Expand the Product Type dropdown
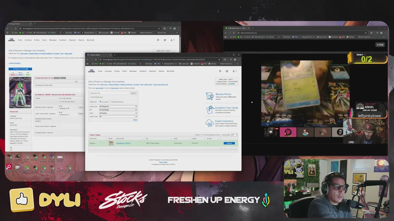This screenshot has height=221, width=394. point(118,116)
